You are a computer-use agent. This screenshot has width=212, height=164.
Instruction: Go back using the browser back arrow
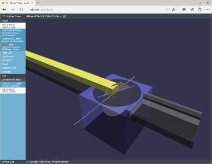tap(4, 10)
